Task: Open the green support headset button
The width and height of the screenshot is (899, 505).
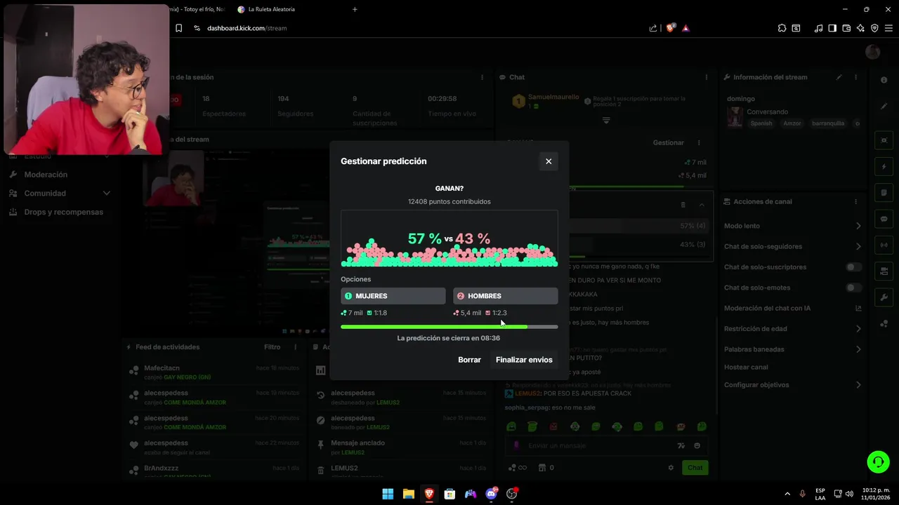Action: (878, 462)
